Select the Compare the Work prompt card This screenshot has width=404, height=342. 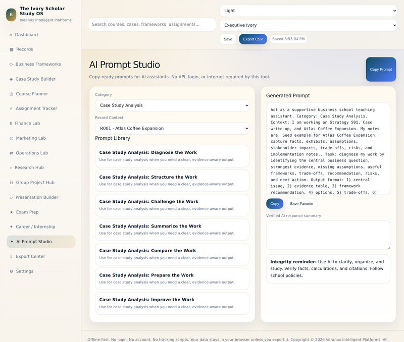172,254
